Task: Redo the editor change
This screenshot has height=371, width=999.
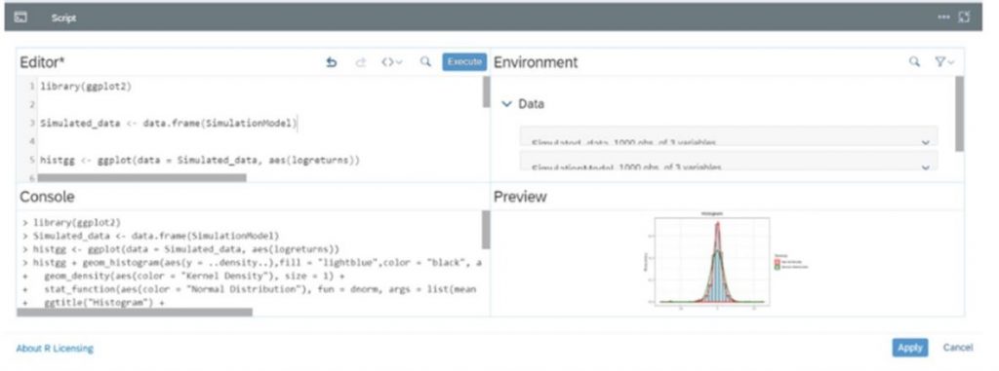Action: click(x=361, y=62)
